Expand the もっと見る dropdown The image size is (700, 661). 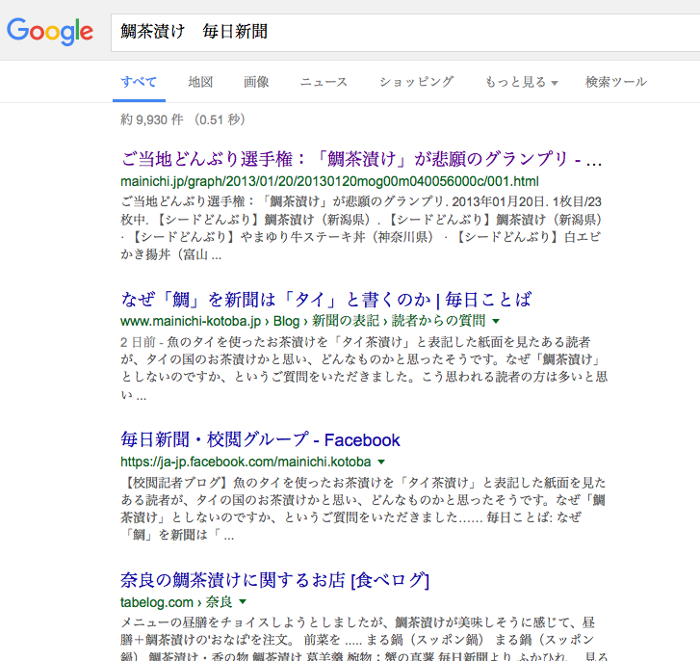pyautogui.click(x=522, y=82)
